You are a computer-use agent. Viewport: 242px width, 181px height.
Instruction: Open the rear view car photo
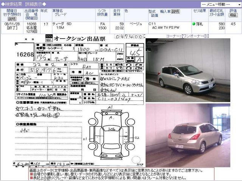(x=188, y=135)
